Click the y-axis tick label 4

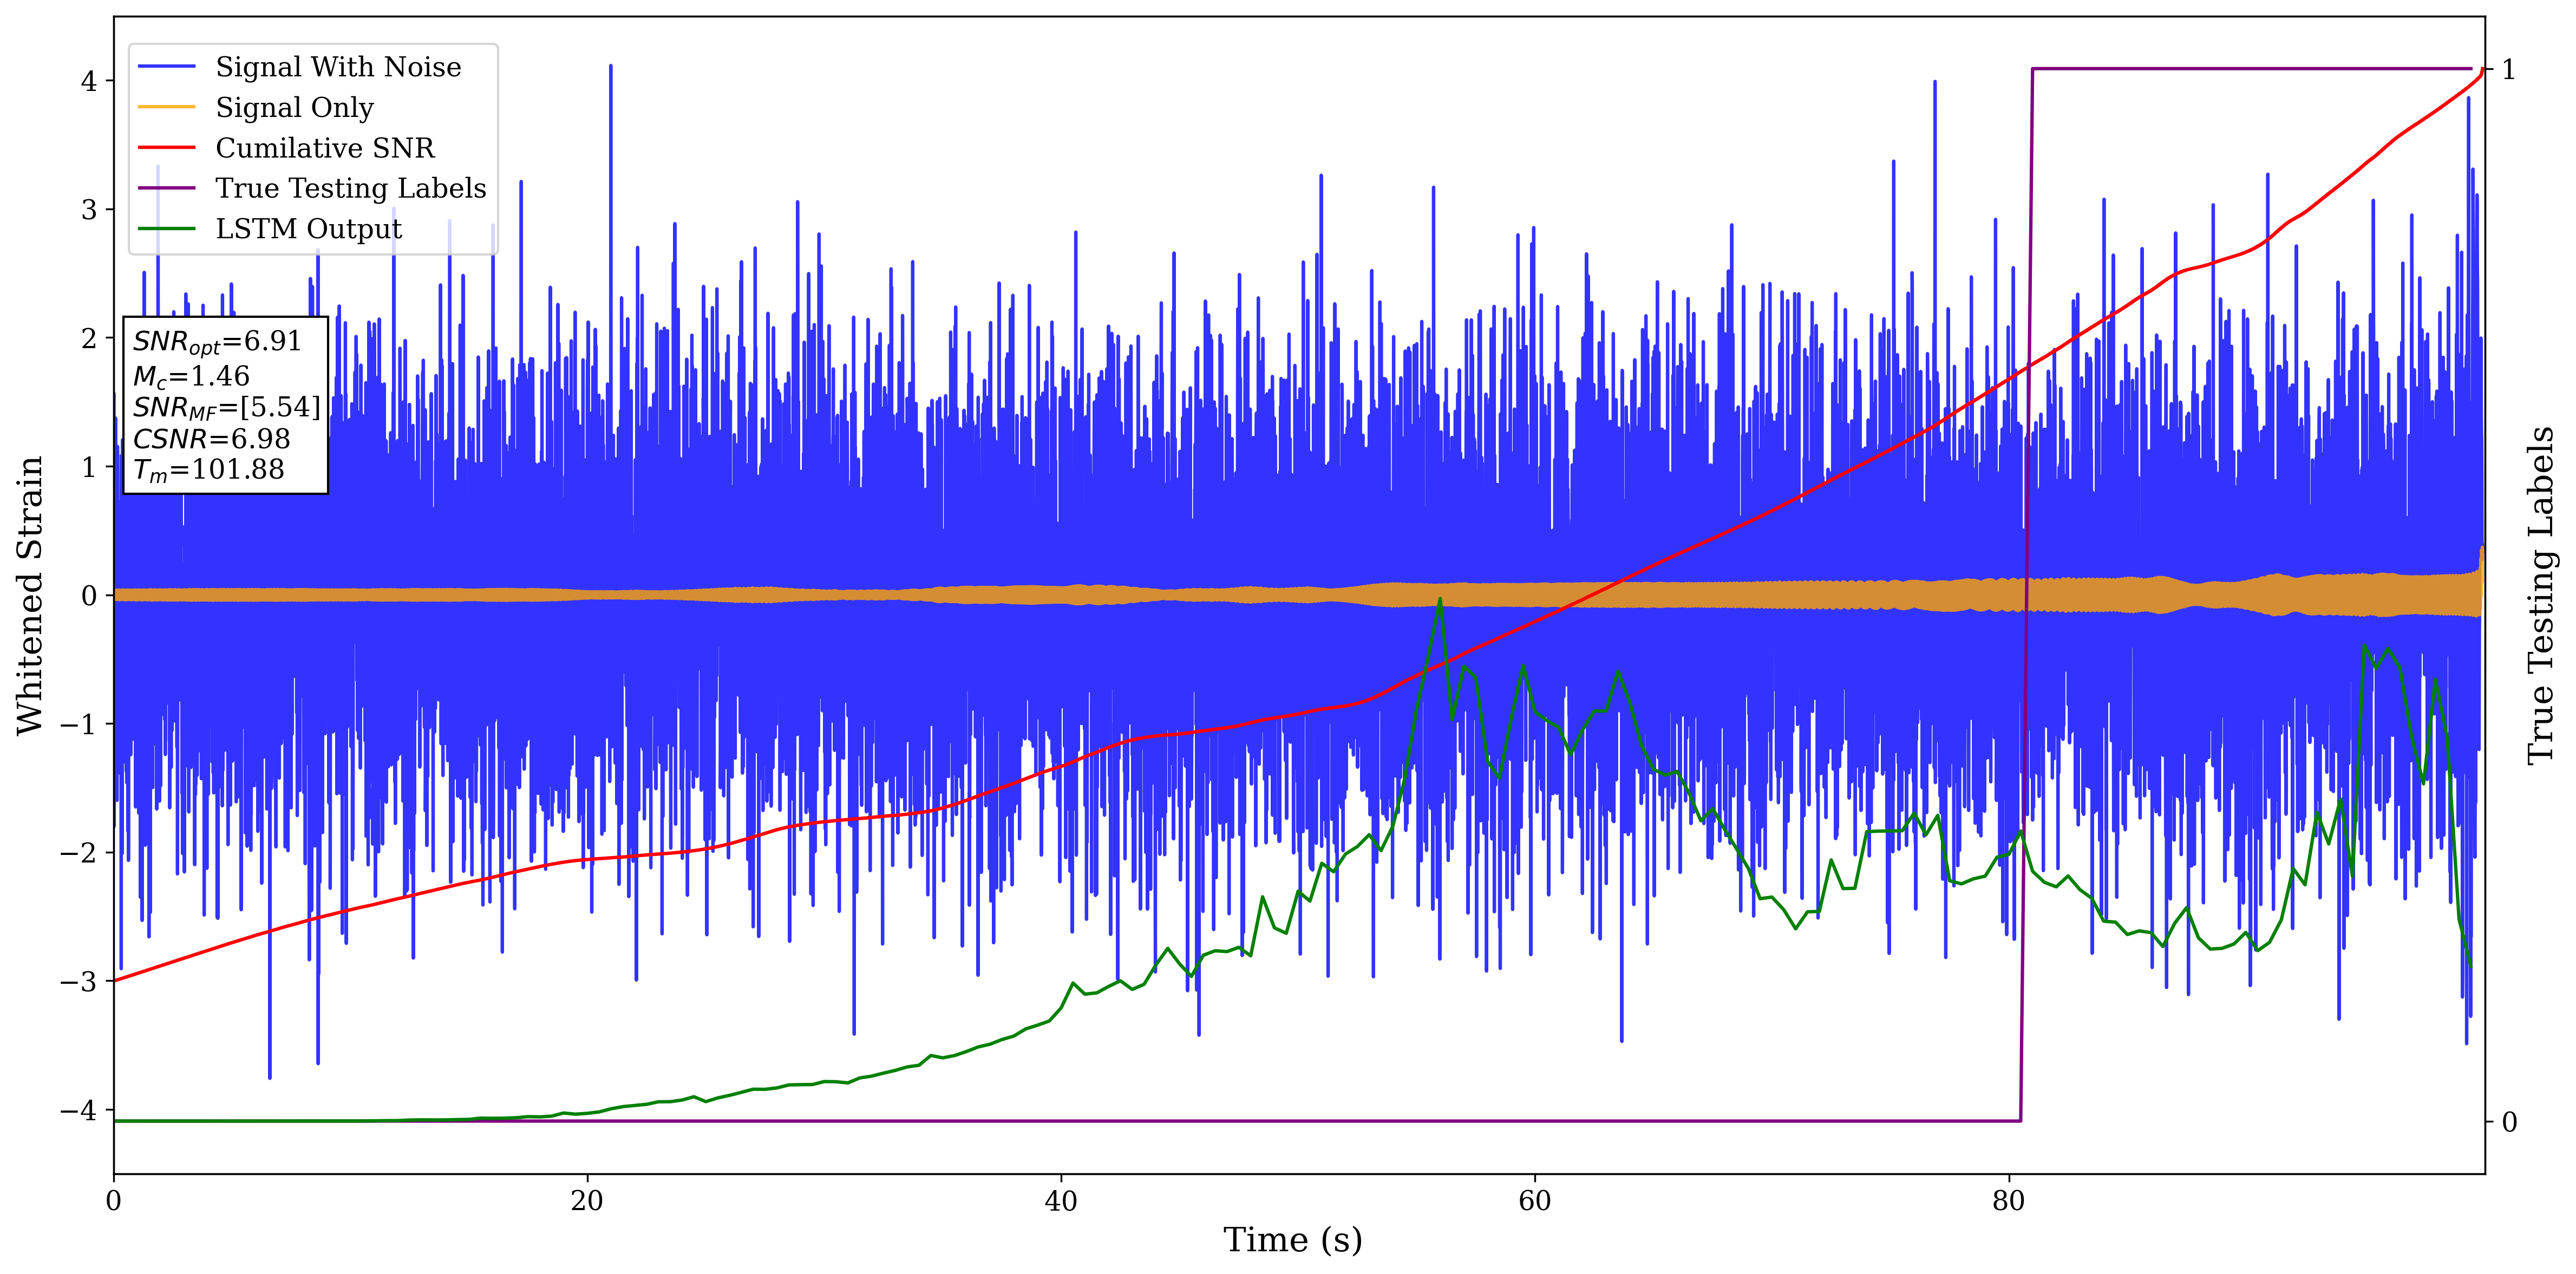pos(89,81)
